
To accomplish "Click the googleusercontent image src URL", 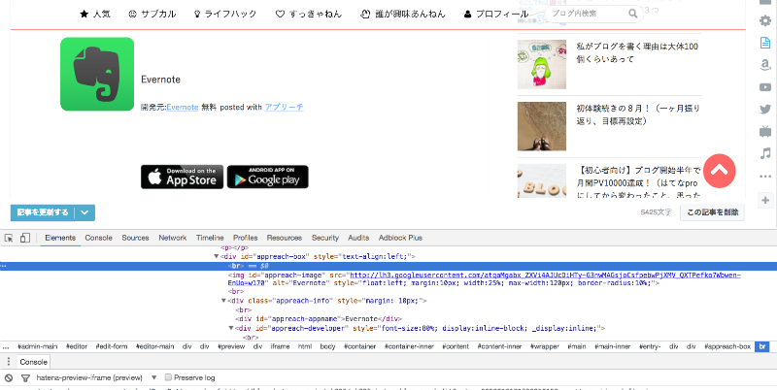I will point(545,275).
